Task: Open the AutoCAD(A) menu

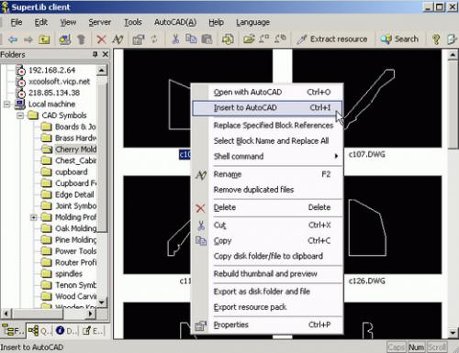Action: [x=175, y=22]
